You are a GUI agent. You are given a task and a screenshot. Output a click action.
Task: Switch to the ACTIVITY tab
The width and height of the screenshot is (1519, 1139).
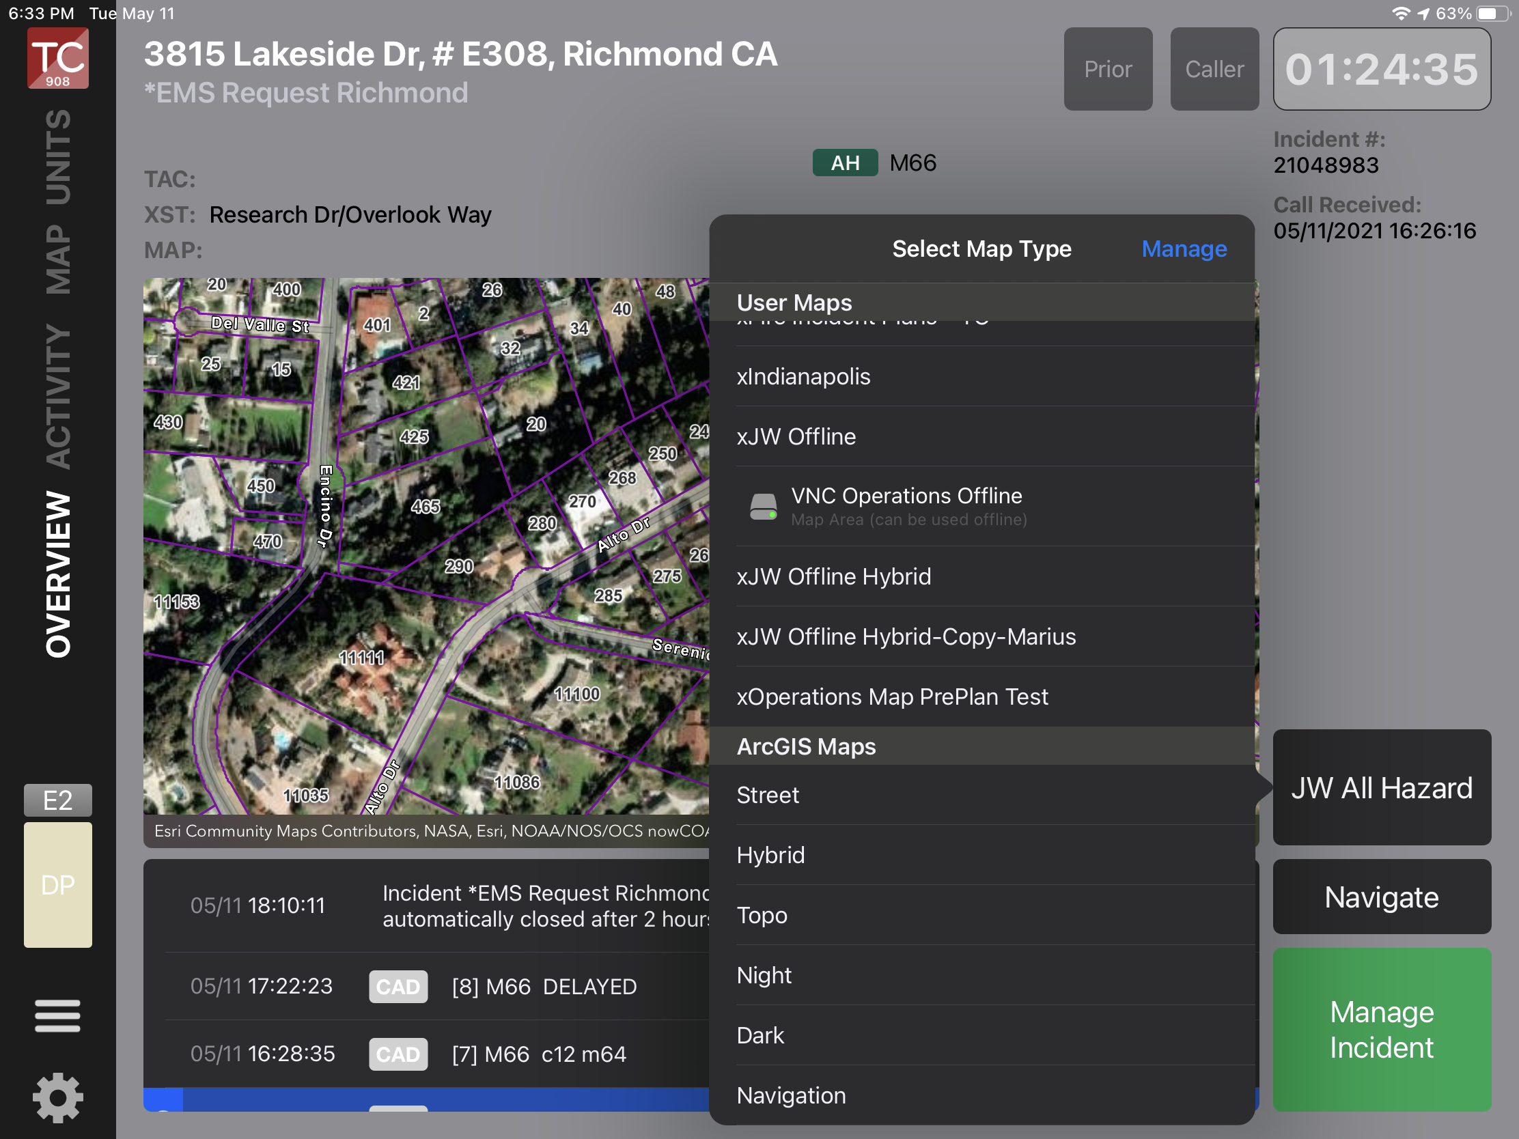(57, 397)
